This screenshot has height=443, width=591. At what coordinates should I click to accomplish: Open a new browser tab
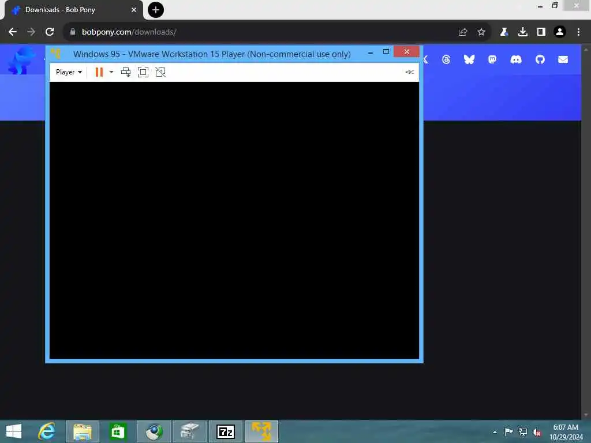[156, 10]
